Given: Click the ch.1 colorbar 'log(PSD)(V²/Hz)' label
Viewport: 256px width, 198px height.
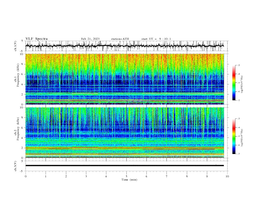Looking at the screenshot, I should click(242, 84).
